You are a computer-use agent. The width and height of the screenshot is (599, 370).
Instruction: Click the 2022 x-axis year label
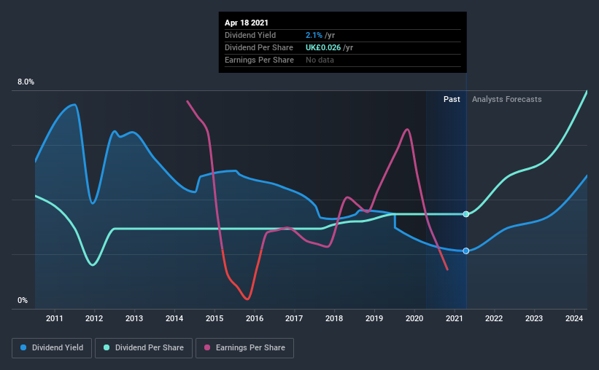click(494, 318)
